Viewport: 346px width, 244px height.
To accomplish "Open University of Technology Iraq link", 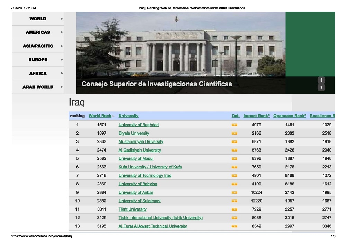I will pyautogui.click(x=145, y=176).
